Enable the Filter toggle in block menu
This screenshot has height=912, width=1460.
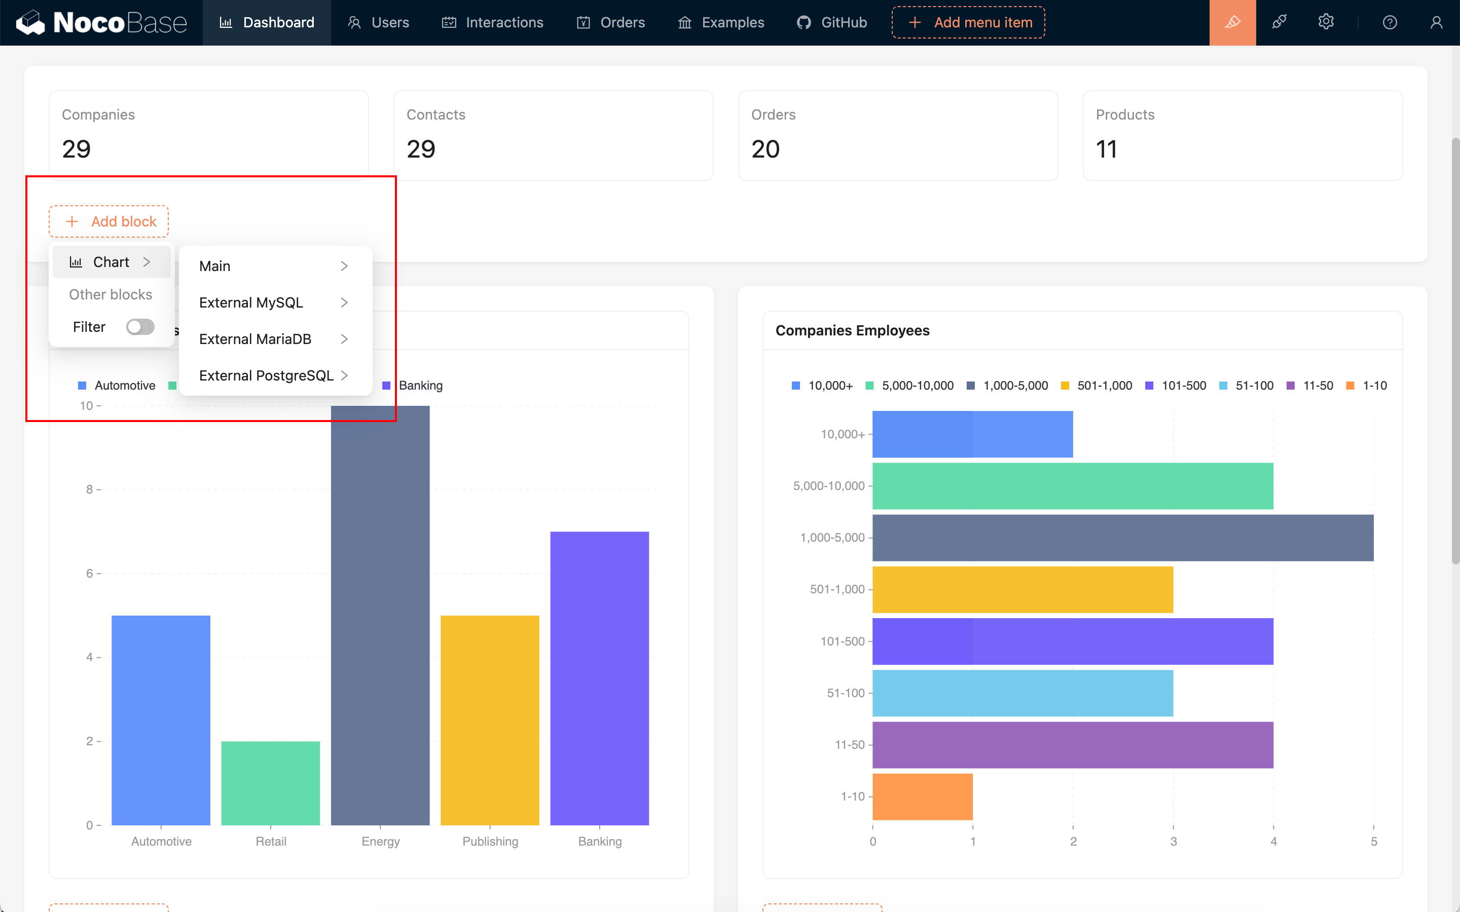[x=140, y=326]
